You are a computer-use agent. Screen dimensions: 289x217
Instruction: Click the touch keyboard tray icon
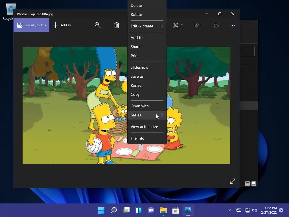pos(239,210)
